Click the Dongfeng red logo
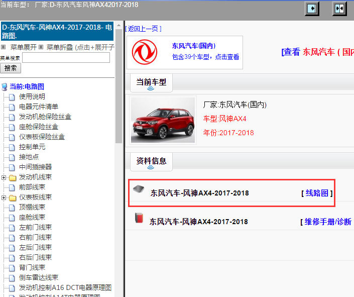 (145, 52)
